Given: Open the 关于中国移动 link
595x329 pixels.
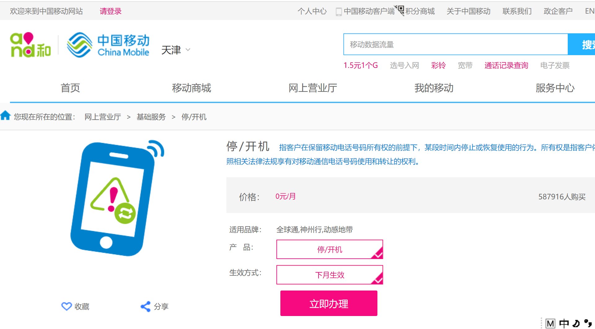Looking at the screenshot, I should (x=469, y=11).
